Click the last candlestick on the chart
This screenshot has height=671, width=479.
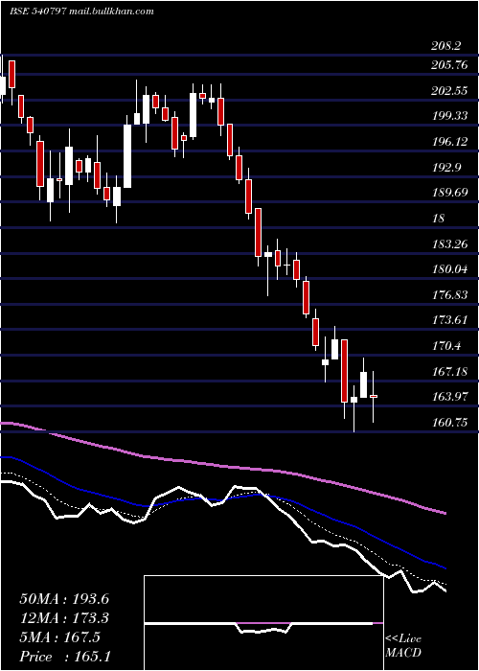coord(374,397)
